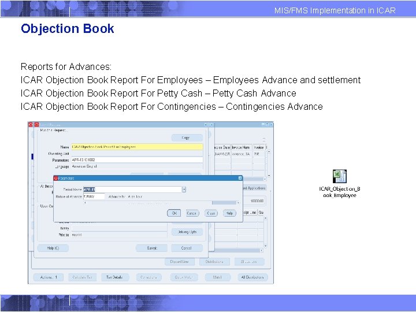
Task: Click the Tax Details button
Action: coord(114,277)
